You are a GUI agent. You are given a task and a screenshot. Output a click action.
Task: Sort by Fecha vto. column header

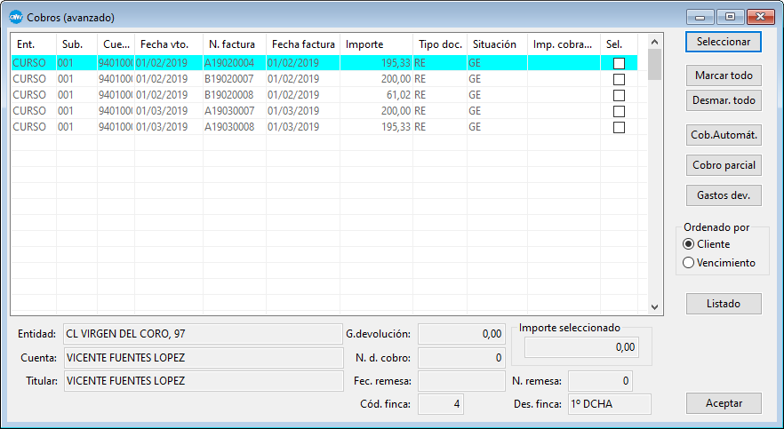tap(164, 44)
